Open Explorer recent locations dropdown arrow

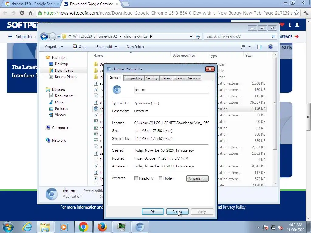click(x=59, y=37)
